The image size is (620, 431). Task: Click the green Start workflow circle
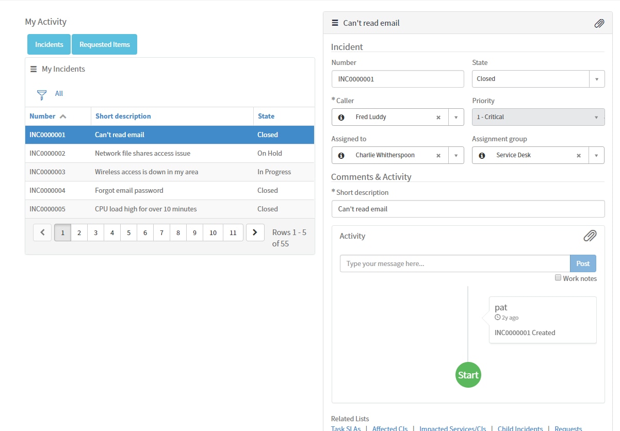pos(468,375)
